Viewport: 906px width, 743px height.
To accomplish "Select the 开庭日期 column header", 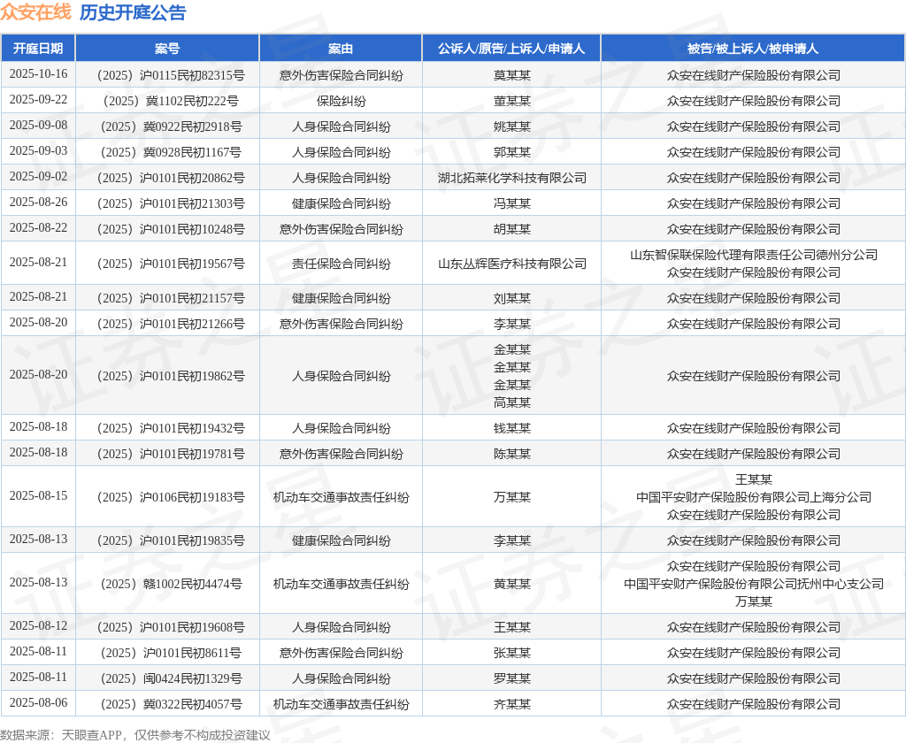I will click(38, 49).
